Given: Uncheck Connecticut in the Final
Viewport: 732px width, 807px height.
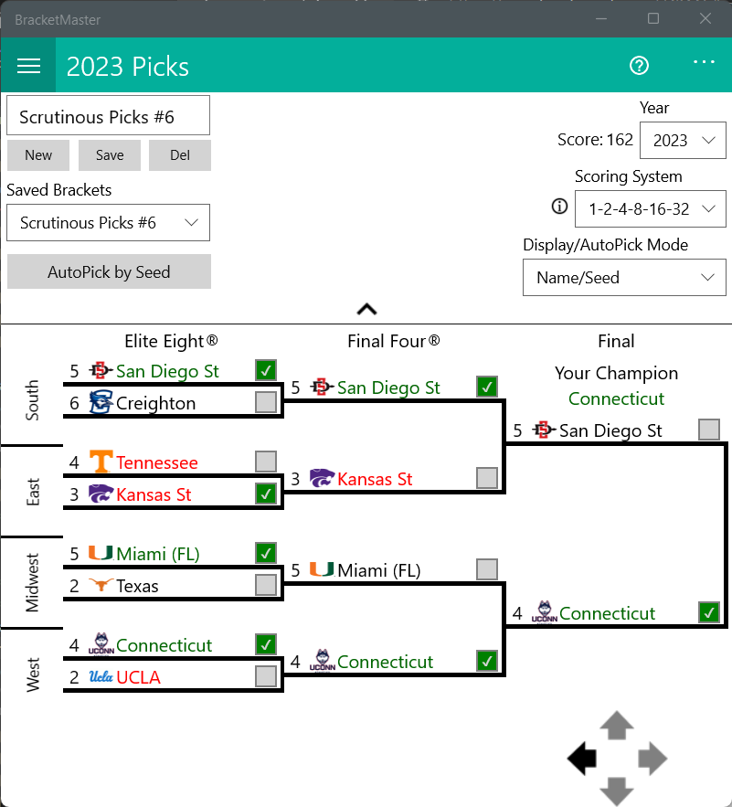Looking at the screenshot, I should (x=708, y=612).
